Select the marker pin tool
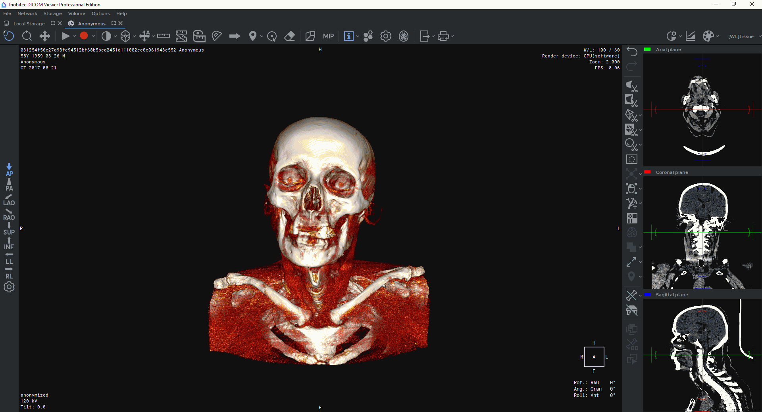The height and width of the screenshot is (412, 762). point(253,36)
